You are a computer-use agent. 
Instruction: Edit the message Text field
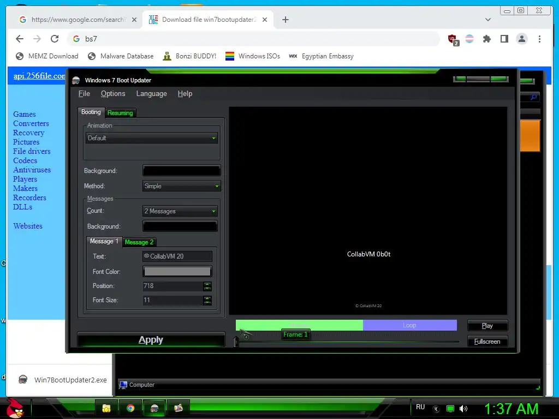(177, 256)
